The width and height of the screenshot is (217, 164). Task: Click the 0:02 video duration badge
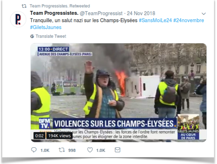39,136
